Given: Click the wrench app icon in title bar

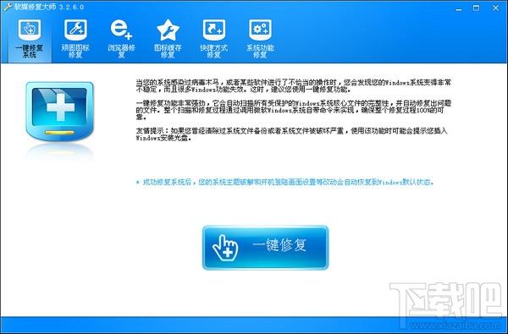Looking at the screenshot, I should (8, 7).
